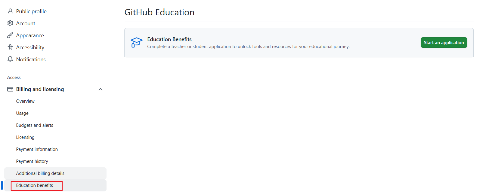The height and width of the screenshot is (195, 489).
Task: Start an application for education benefits
Action: pos(444,43)
